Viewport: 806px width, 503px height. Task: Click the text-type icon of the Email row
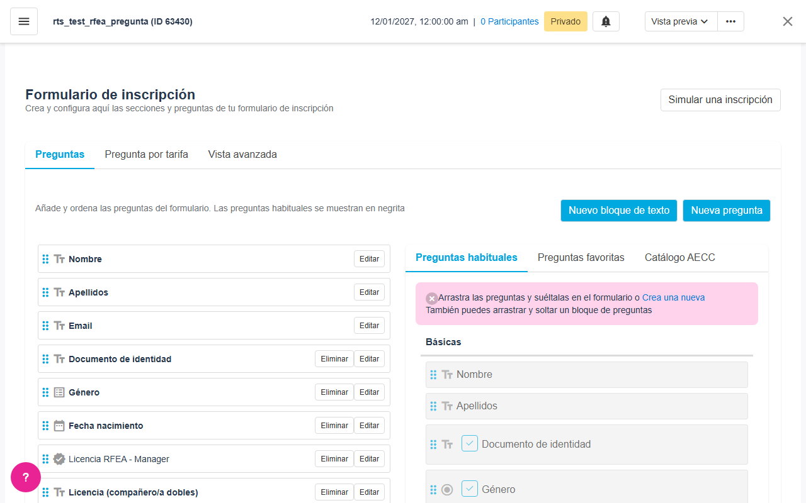[x=59, y=326]
